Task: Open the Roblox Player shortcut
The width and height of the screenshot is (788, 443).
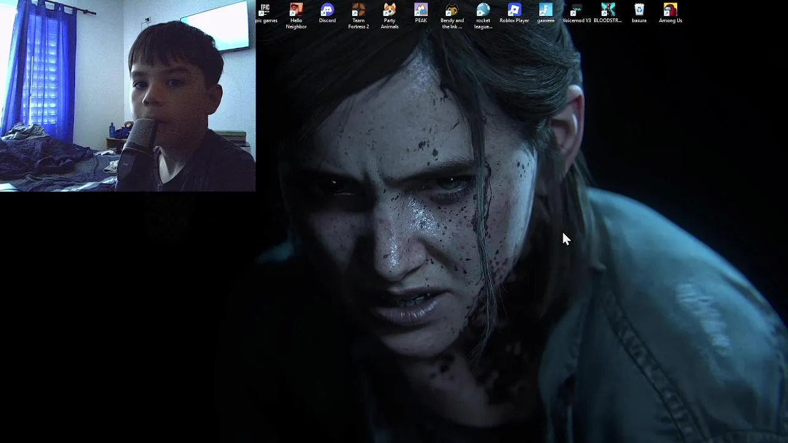Action: click(x=515, y=14)
